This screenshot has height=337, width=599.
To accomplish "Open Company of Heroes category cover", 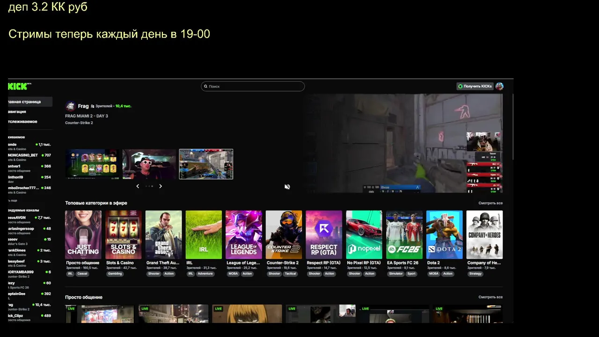I will [x=485, y=234].
